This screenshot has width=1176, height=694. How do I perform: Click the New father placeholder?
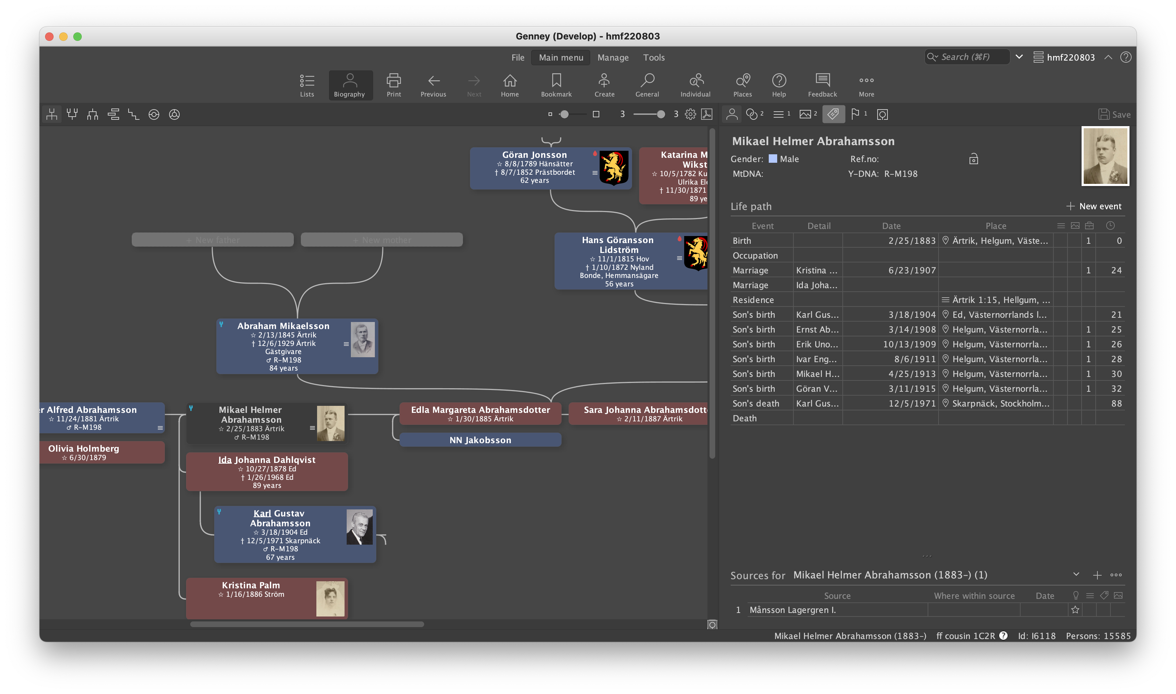coord(213,240)
